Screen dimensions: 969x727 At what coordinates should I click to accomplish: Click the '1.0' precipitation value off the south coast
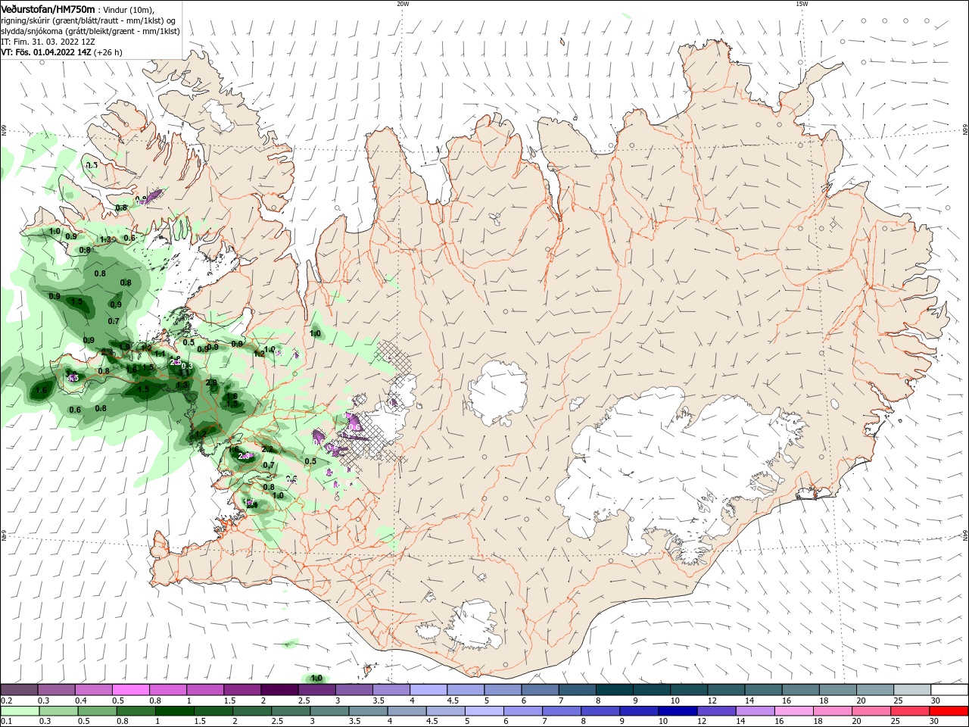(x=316, y=678)
